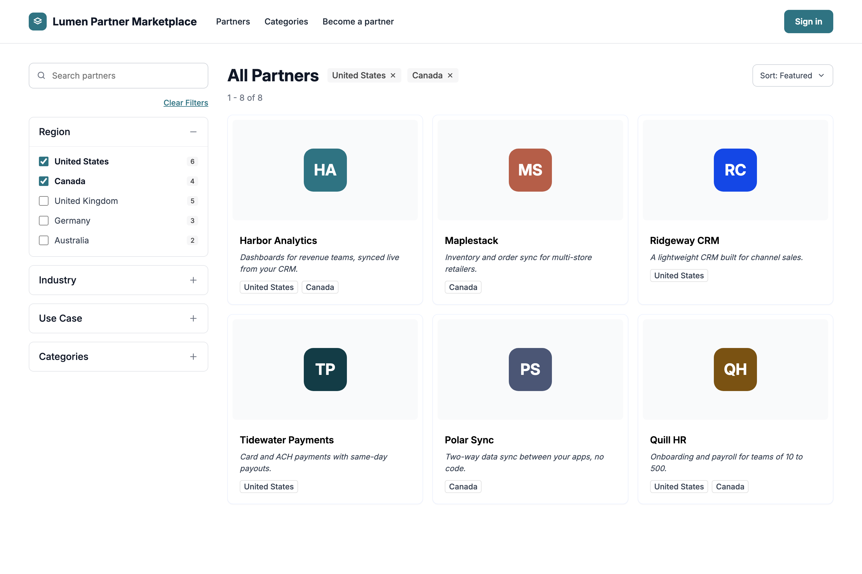Click the Canada tag on Harbor Analytics

click(320, 287)
